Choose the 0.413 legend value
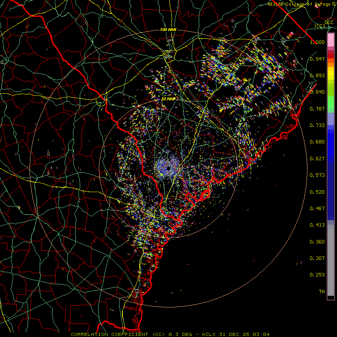The height and width of the screenshot is (337, 337). click(317, 225)
